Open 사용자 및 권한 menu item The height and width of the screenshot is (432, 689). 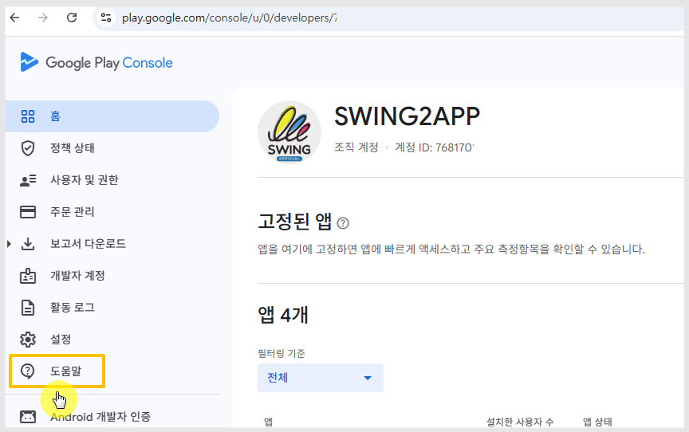pyautogui.click(x=84, y=180)
